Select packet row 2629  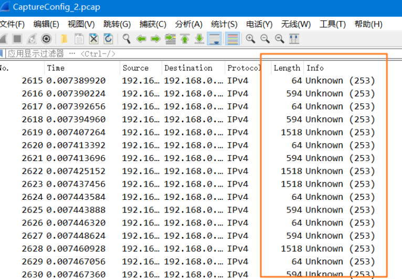pos(201,262)
